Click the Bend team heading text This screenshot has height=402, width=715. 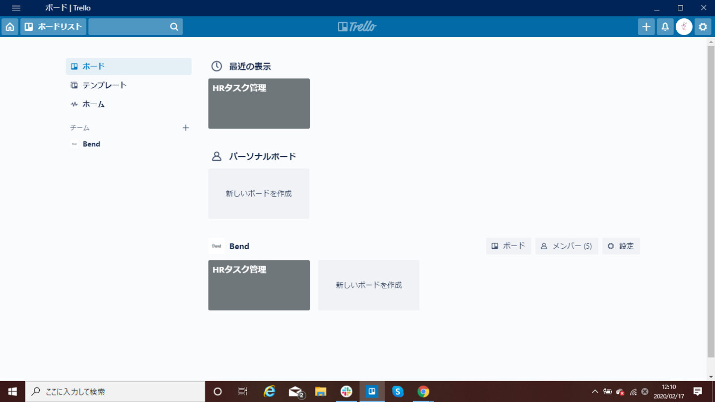239,246
